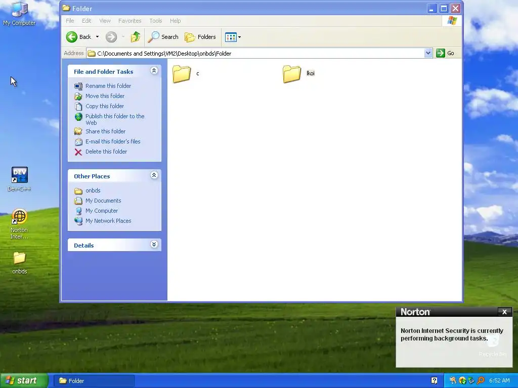Image resolution: width=518 pixels, height=388 pixels.
Task: Click Move this folder
Action: pos(105,96)
